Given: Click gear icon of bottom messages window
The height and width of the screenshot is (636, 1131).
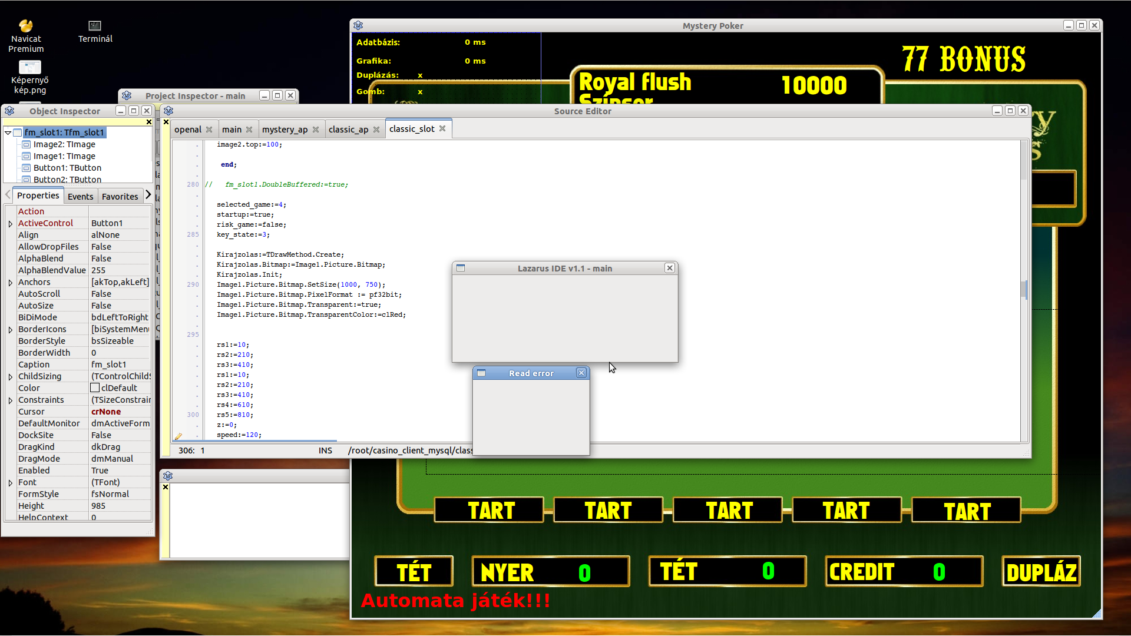Looking at the screenshot, I should (x=168, y=476).
